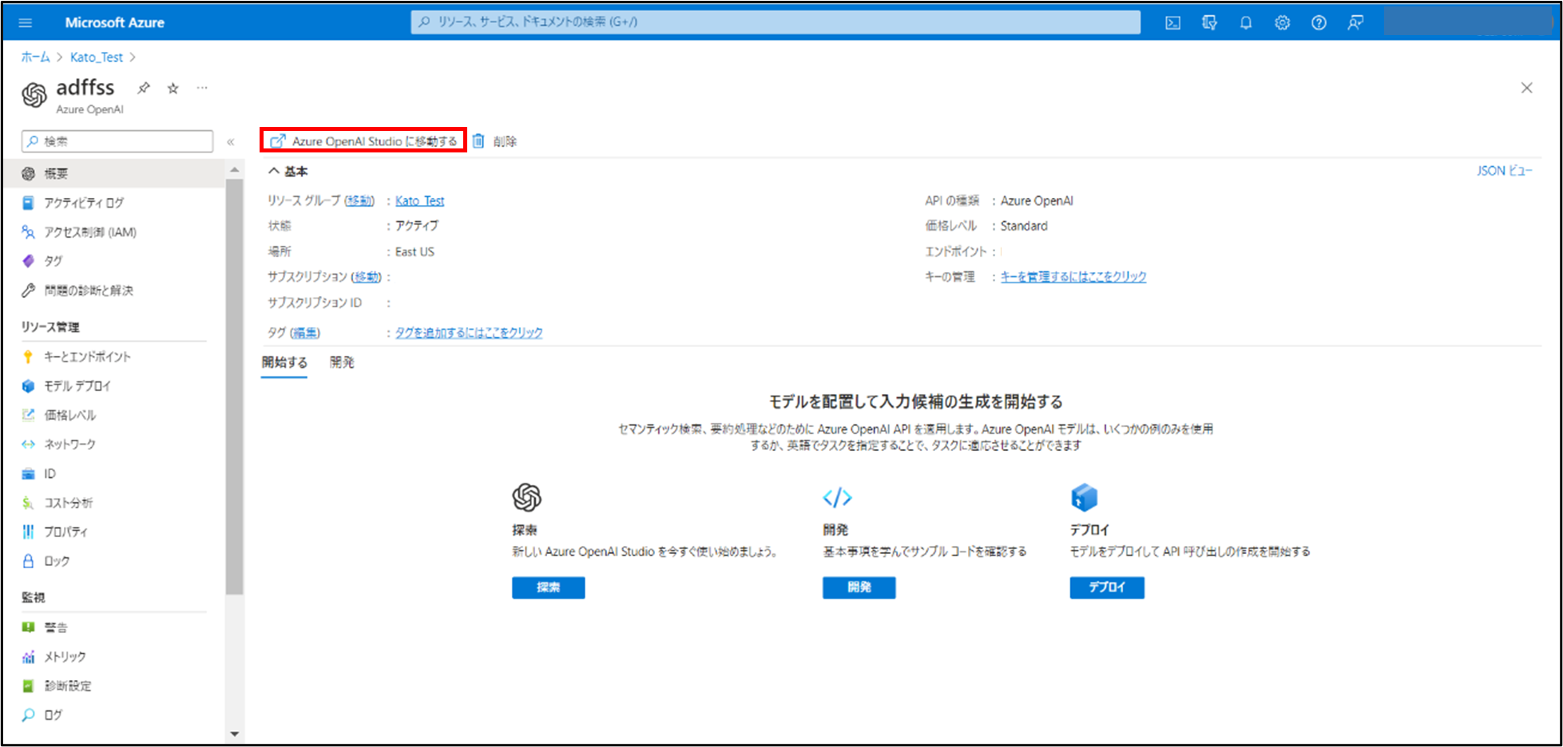
Task: Open the JSON ビュー link
Action: pos(1504,171)
